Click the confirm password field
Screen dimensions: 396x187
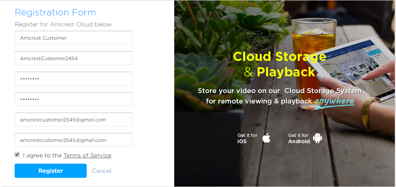pos(73,99)
